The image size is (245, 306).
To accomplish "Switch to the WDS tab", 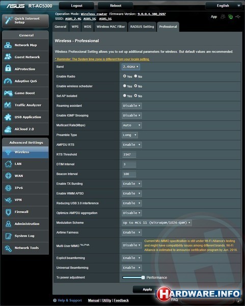I will click(x=88, y=27).
